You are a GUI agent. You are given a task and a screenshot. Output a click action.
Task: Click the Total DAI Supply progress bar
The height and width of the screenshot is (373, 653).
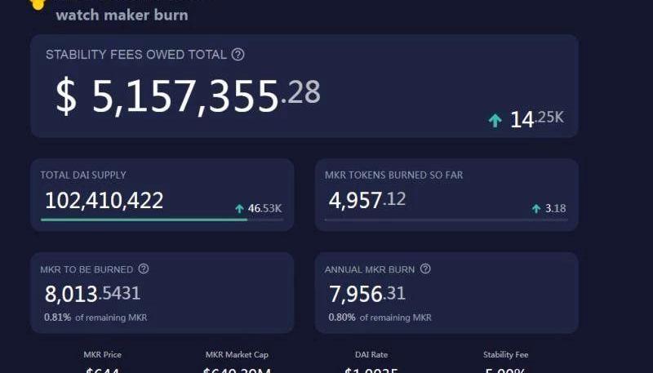(x=162, y=220)
